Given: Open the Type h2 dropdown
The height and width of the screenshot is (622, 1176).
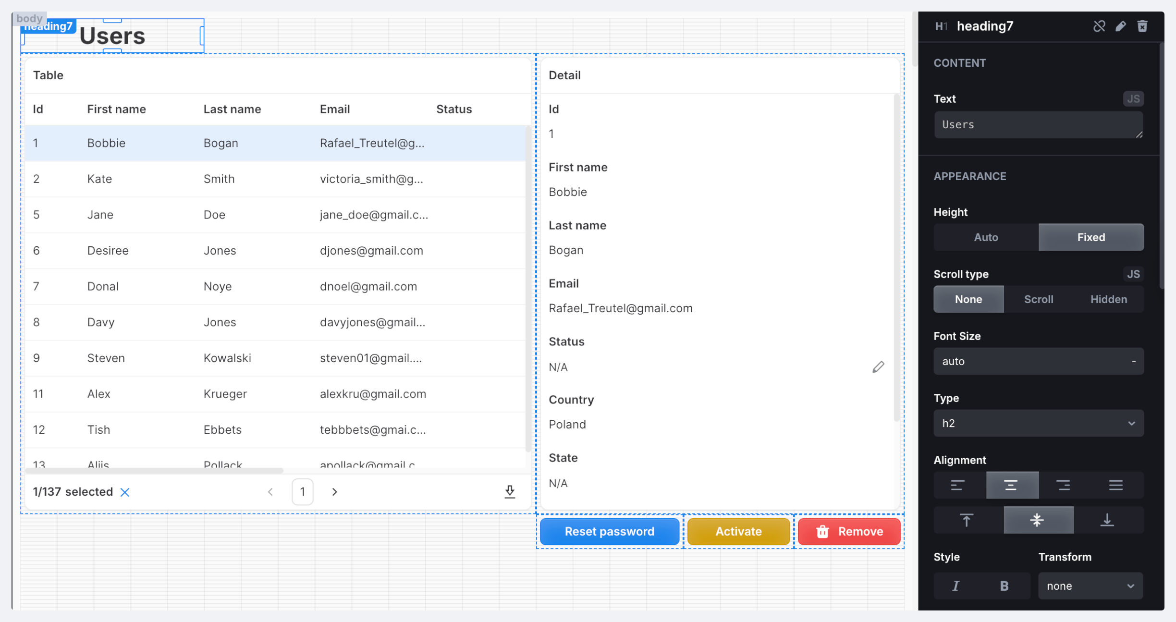Looking at the screenshot, I should click(x=1038, y=423).
